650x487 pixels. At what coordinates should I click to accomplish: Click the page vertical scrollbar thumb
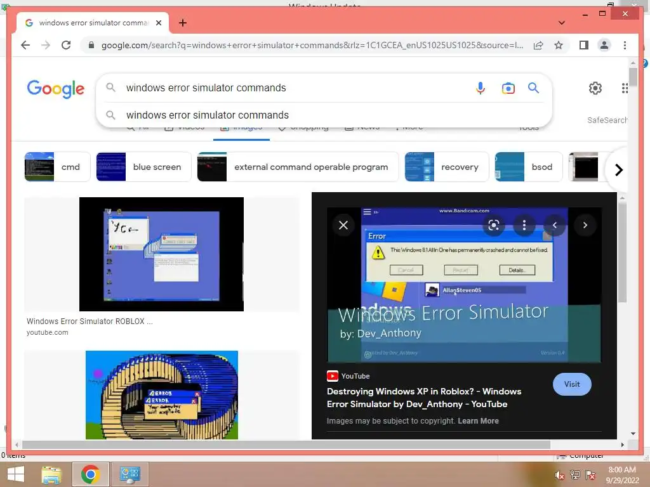pos(633,77)
